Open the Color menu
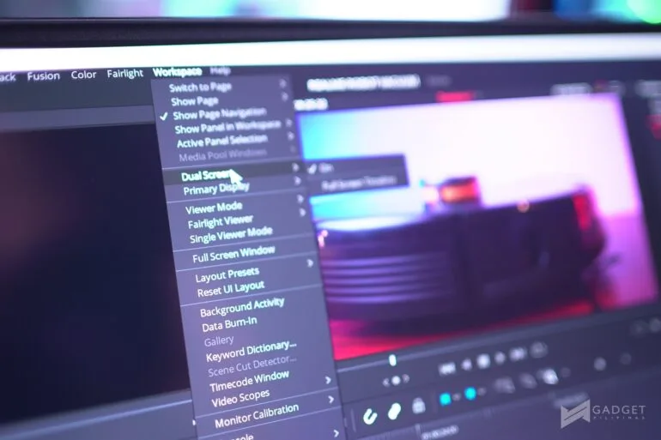This screenshot has width=661, height=440. tap(83, 75)
